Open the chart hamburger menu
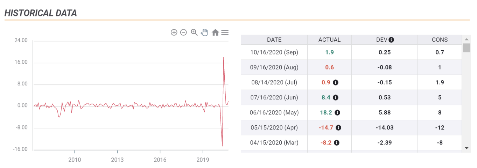 [x=225, y=33]
